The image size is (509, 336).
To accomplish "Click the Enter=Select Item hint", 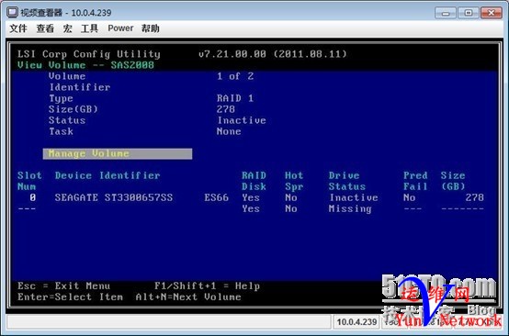I will 71,297.
